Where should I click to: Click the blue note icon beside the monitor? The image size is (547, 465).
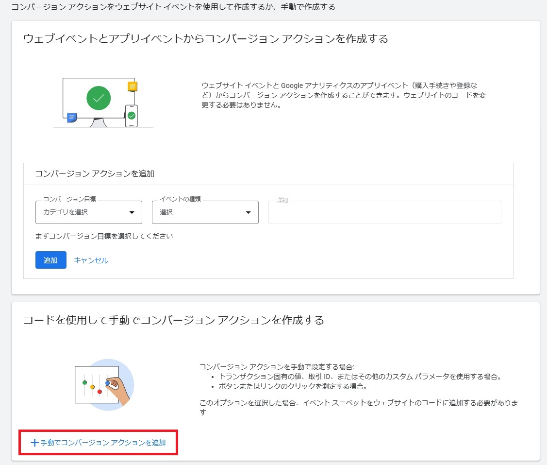click(x=72, y=117)
